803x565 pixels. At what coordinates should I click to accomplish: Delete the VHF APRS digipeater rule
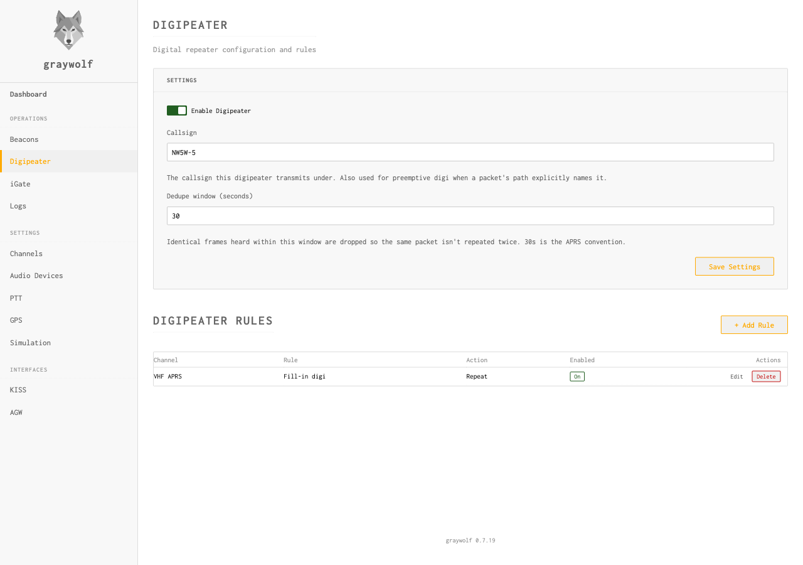pyautogui.click(x=766, y=376)
